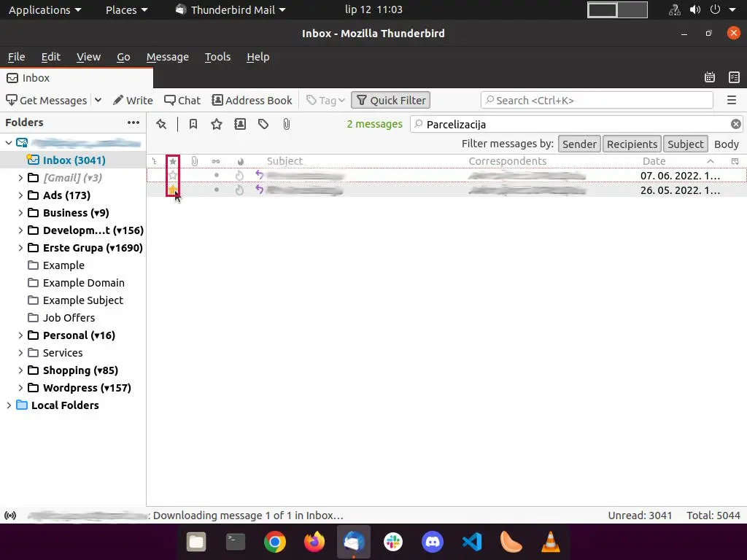Toggle Quick Filter bar button
This screenshot has height=560, width=747.
pyautogui.click(x=391, y=101)
